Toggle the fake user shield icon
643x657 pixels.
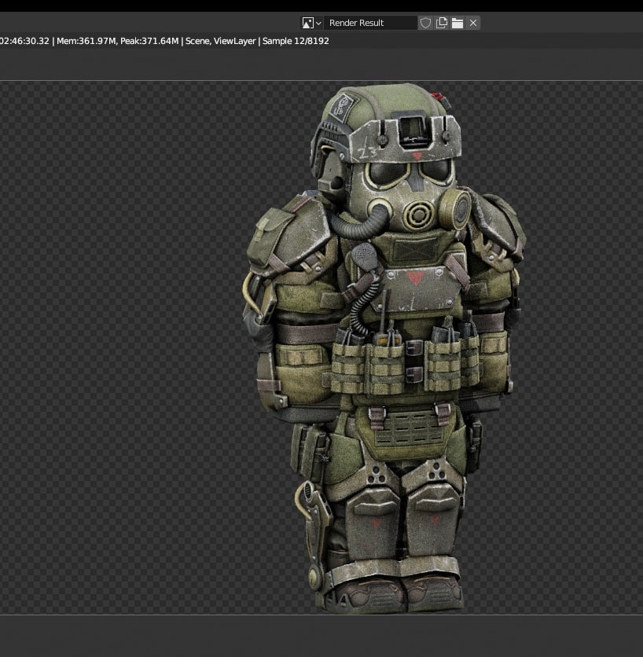[425, 23]
